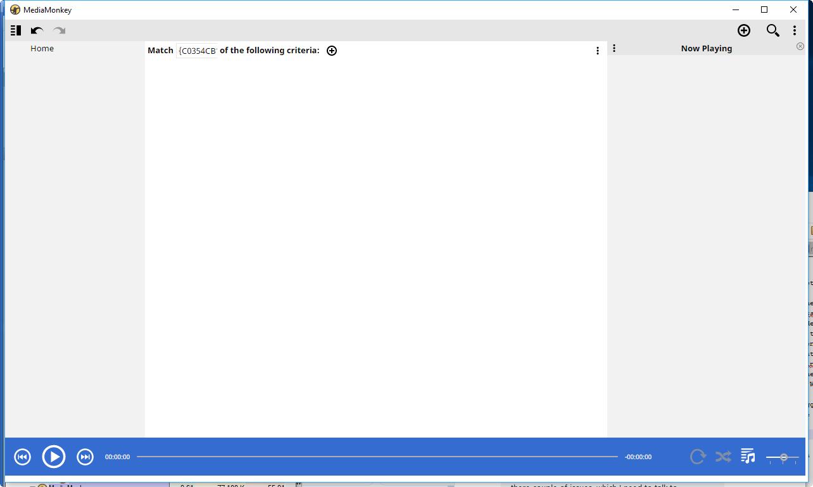Toggle the sidebar panel layout icon
The width and height of the screenshot is (813, 487).
(16, 30)
